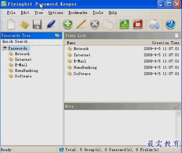This screenshot has height=153, width=182.
Task: Select Network row in Items List
Action: click(122, 49)
